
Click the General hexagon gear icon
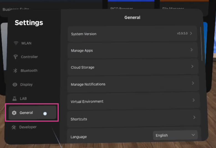(x=14, y=113)
